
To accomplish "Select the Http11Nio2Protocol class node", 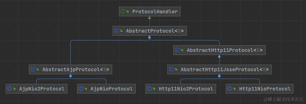I will coord(181,88).
